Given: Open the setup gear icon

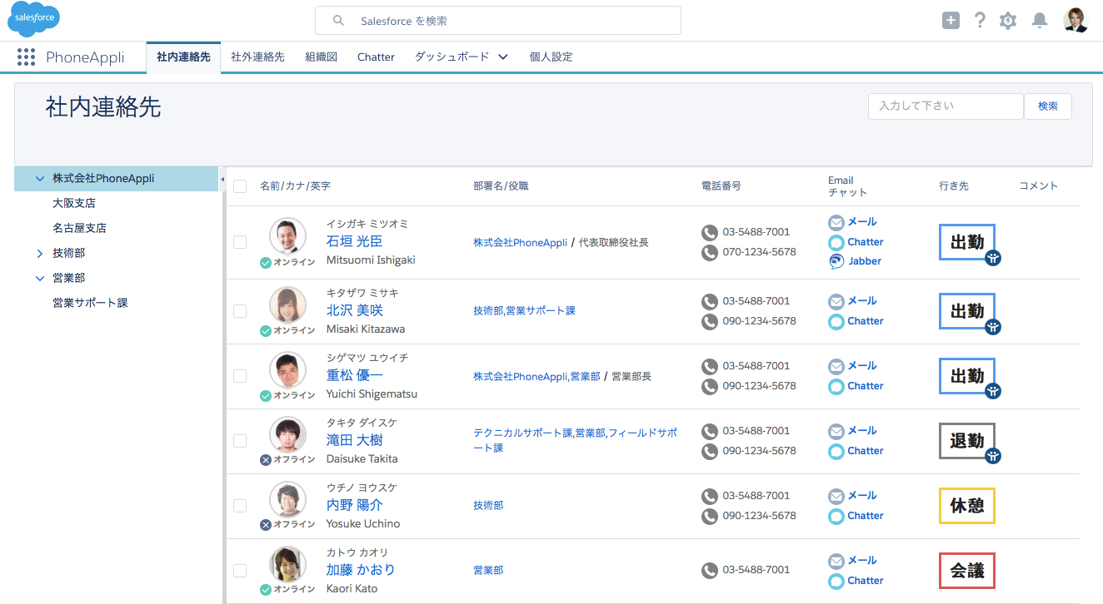Looking at the screenshot, I should (x=1008, y=21).
